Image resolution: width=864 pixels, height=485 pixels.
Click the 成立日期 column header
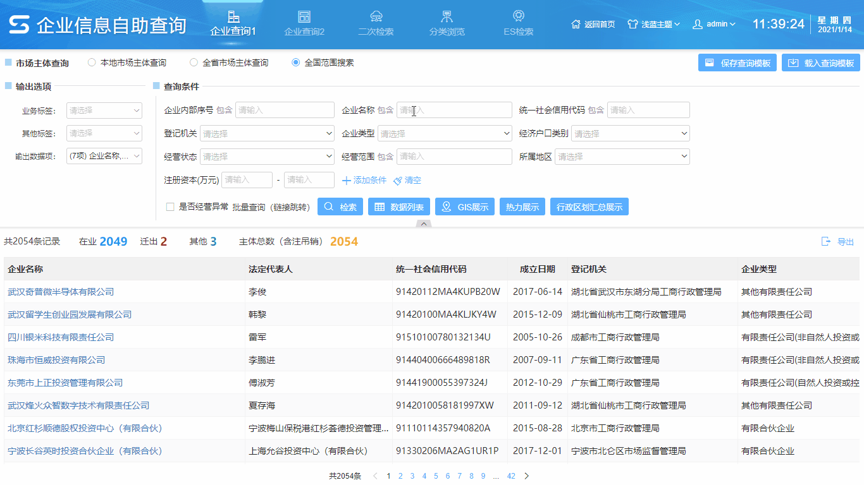pyautogui.click(x=538, y=269)
